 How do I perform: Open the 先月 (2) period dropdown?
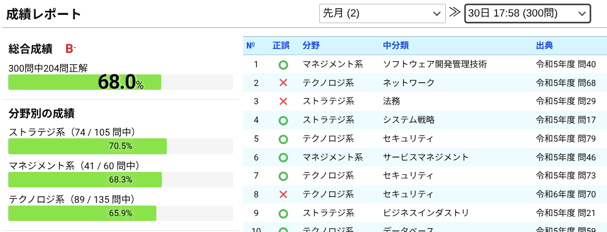point(382,14)
